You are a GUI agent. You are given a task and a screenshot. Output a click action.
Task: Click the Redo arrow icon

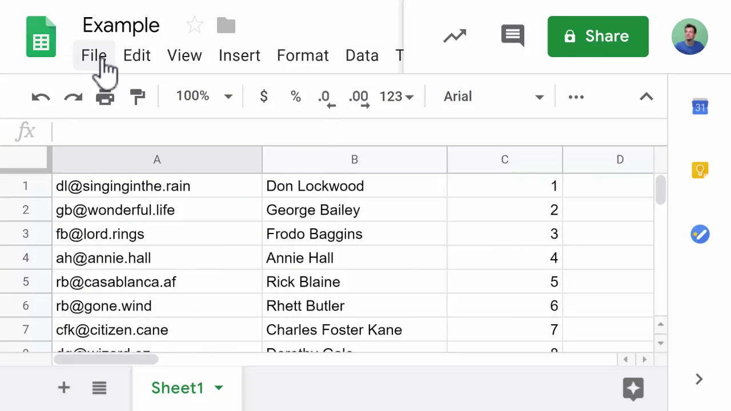click(73, 97)
